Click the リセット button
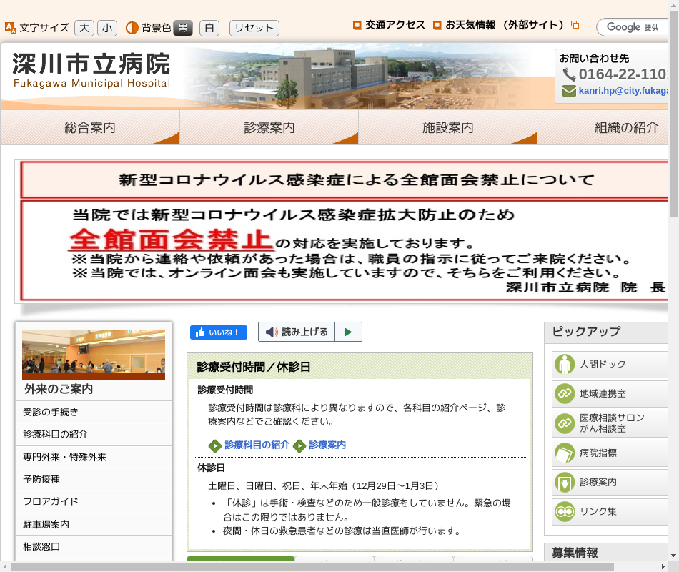Viewport: 679px width, 572px height. (x=254, y=28)
